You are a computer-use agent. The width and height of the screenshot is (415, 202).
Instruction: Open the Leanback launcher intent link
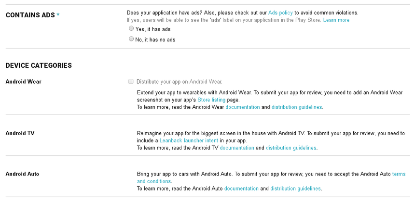pyautogui.click(x=189, y=140)
